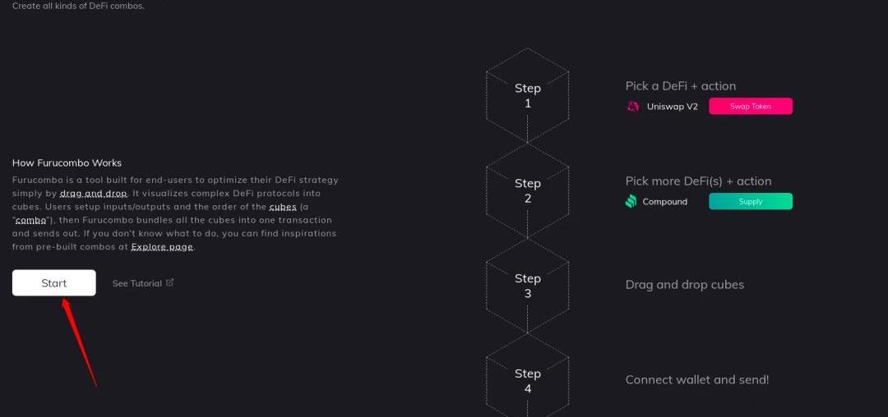
Task: Select the Step 1 cube
Action: (527, 95)
